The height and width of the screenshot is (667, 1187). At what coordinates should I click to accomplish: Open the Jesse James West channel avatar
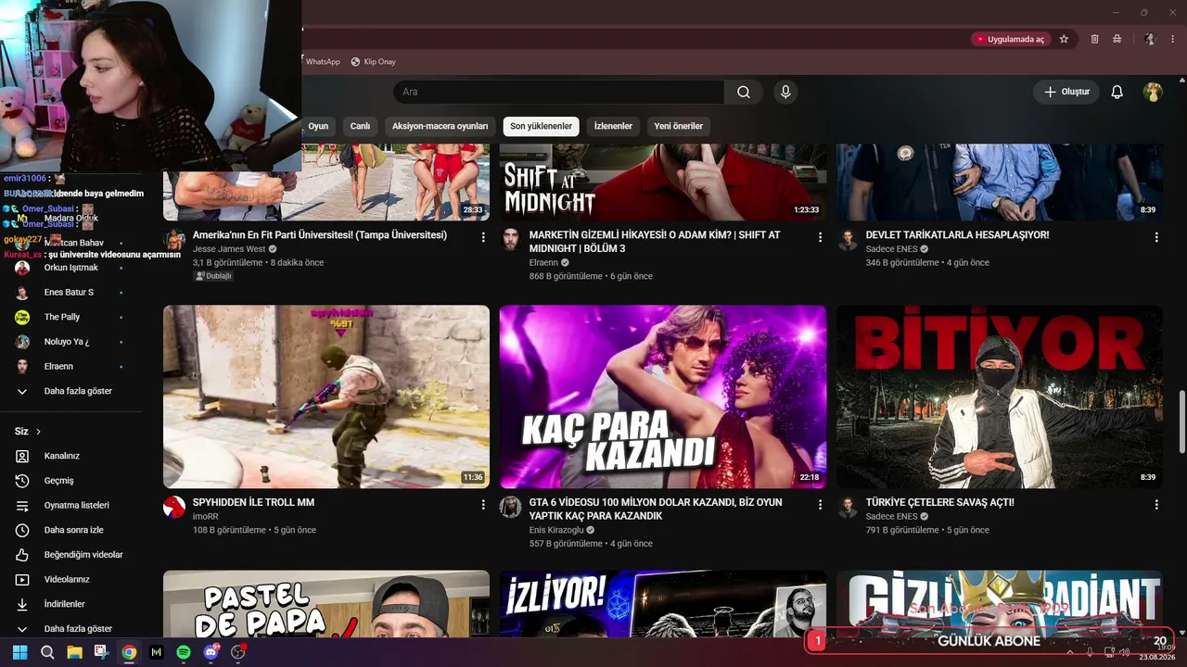174,240
